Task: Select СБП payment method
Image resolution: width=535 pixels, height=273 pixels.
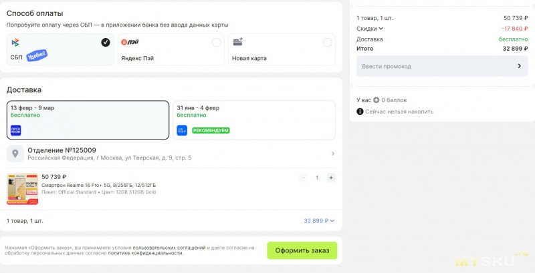Action: click(x=60, y=49)
